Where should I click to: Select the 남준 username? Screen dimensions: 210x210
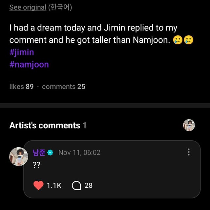point(39,153)
